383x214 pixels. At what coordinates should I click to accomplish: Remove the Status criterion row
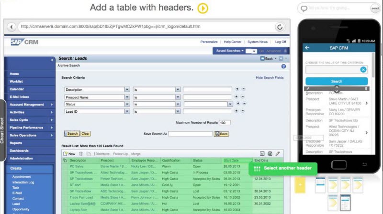point(244,104)
